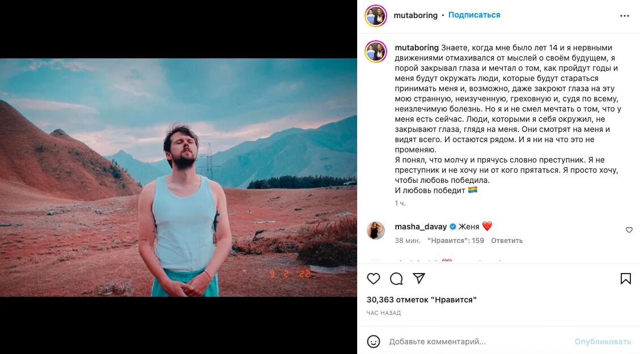
Task: Like masha_davay's comment with small heart
Action: (629, 230)
